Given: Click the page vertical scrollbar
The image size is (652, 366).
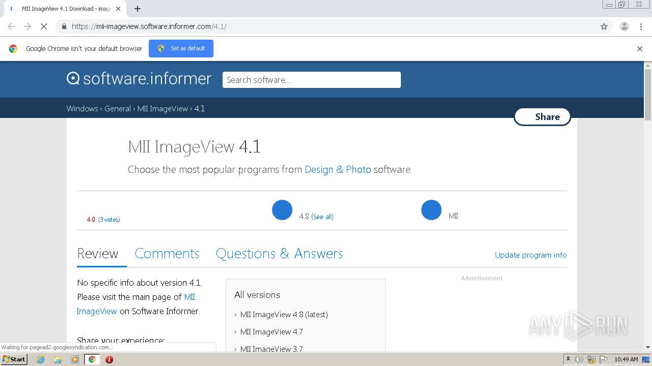Looking at the screenshot, I should click(x=648, y=95).
